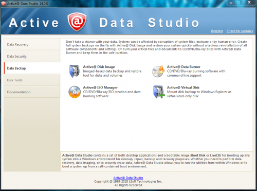
Task: Click the 'All Rights Reserved' footer text
Action: (128, 185)
